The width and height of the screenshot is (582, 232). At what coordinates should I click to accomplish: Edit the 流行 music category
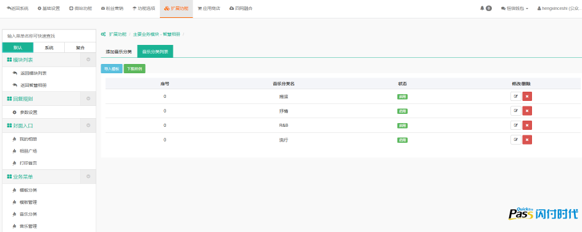(x=515, y=140)
